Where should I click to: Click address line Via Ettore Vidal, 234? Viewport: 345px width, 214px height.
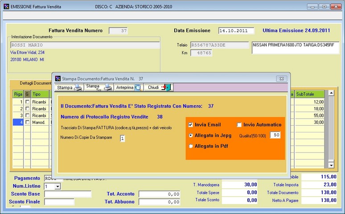[x=27, y=53]
